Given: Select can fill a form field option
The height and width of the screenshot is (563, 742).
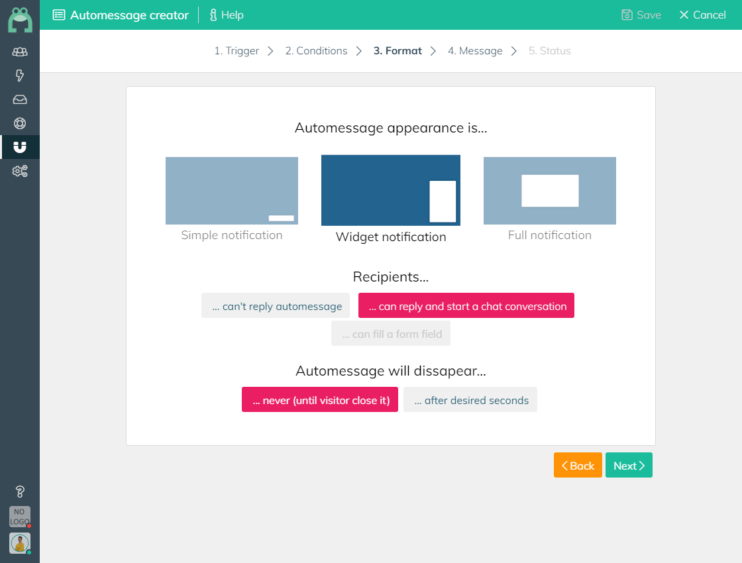Looking at the screenshot, I should click(391, 334).
